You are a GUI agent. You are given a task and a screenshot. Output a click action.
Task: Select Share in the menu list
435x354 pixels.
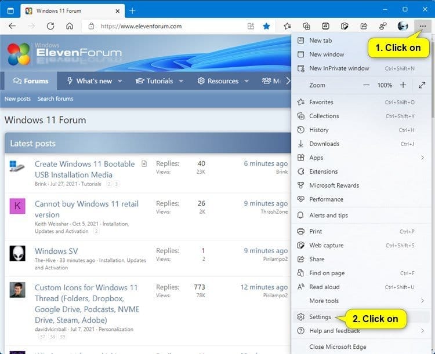click(x=361, y=259)
